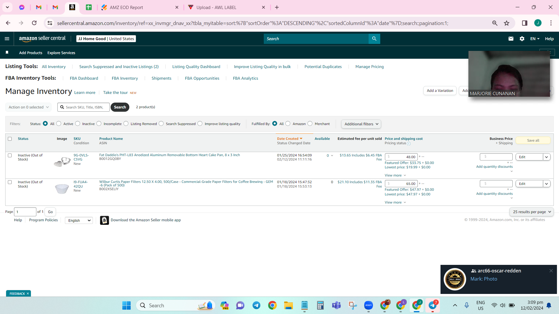Close the Telegram notification popup
559x314 pixels.
551,271
